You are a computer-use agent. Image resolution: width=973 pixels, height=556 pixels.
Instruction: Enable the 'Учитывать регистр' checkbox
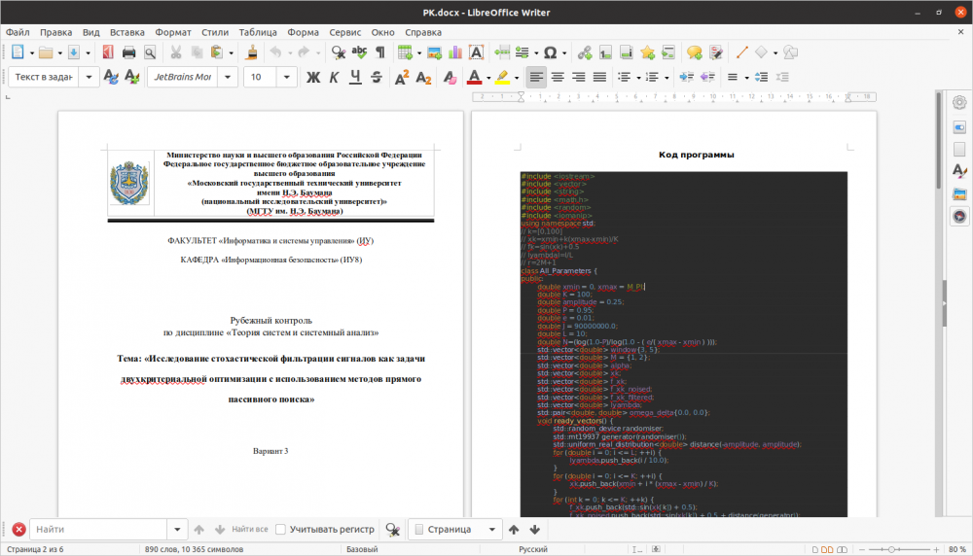pyautogui.click(x=280, y=530)
